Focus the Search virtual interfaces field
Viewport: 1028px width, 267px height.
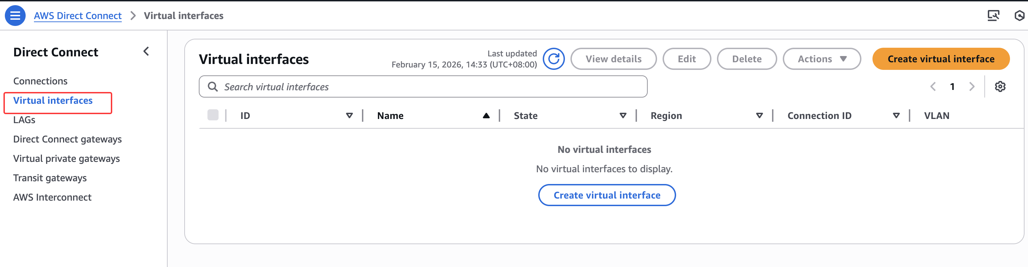click(x=423, y=87)
